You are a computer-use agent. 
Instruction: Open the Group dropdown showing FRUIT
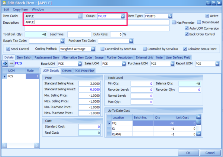(x=123, y=16)
